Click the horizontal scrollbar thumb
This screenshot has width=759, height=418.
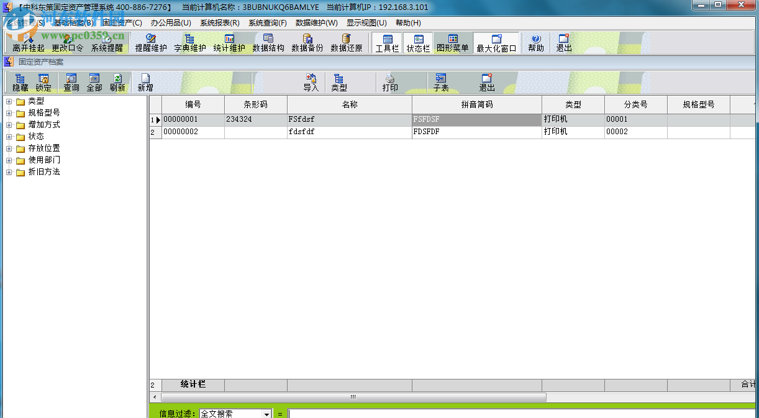click(x=353, y=398)
